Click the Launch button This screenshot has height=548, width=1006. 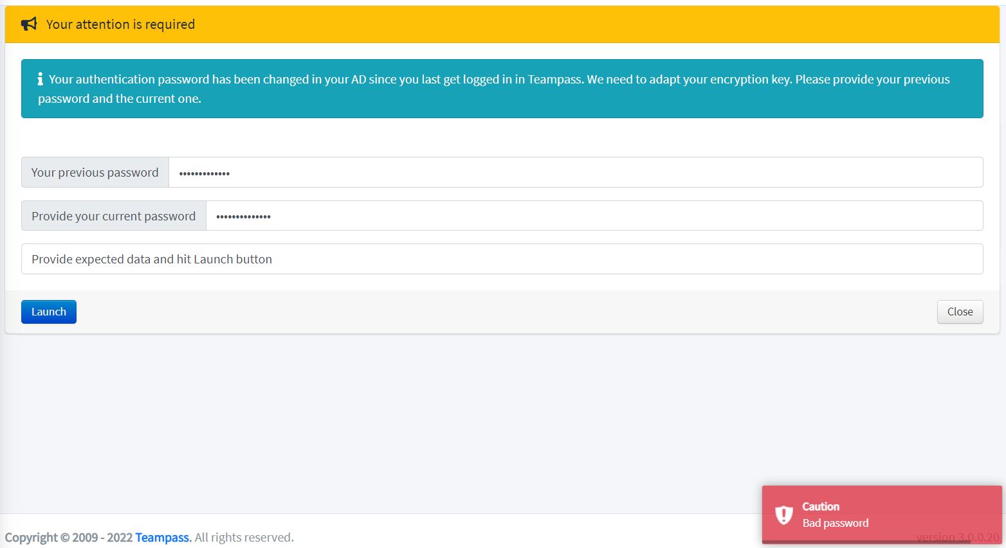click(x=49, y=312)
